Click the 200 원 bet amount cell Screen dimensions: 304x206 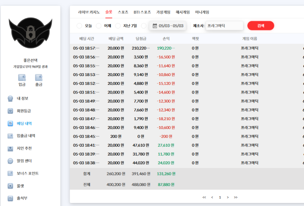pos(116,136)
